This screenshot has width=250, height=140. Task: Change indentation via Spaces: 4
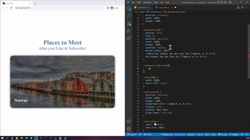(191, 135)
